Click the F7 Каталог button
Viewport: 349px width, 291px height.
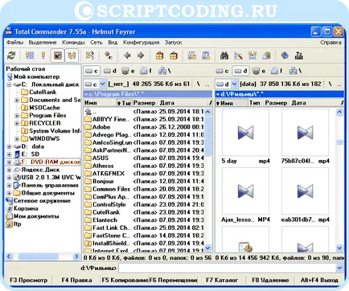click(x=222, y=280)
